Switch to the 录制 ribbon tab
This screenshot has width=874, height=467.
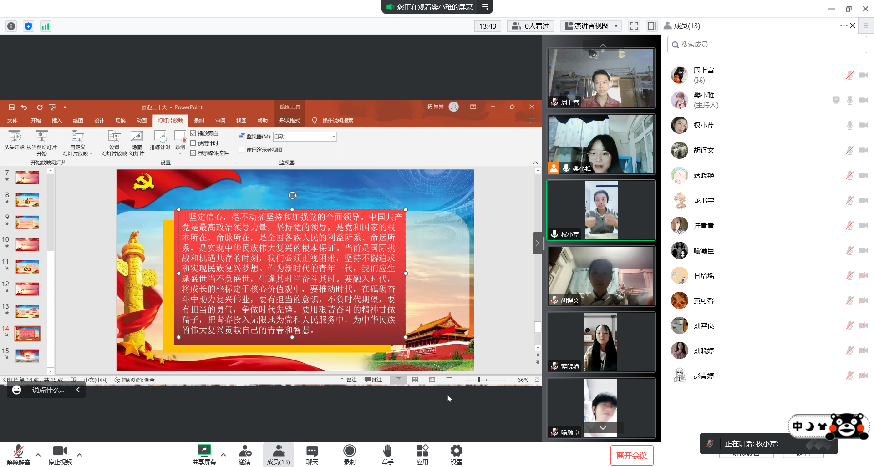(x=199, y=121)
